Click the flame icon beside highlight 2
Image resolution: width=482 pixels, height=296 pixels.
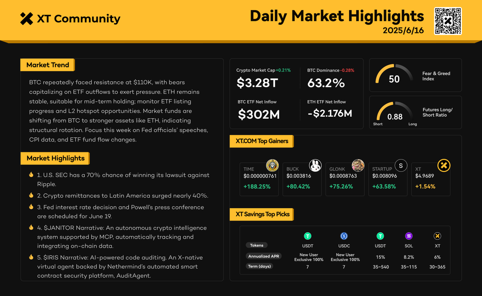(x=31, y=195)
